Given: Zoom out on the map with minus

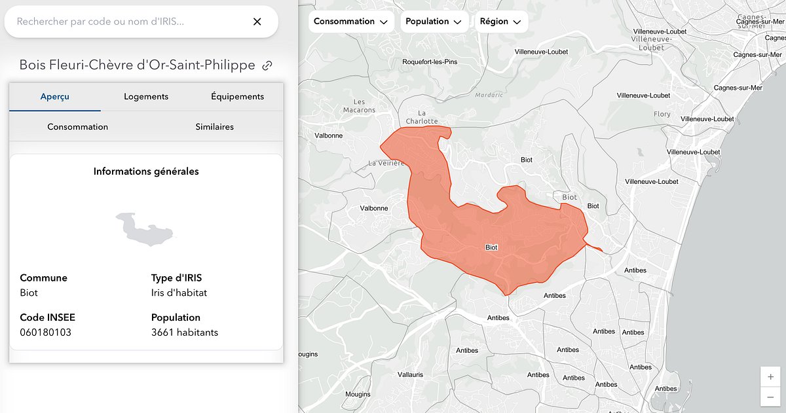Looking at the screenshot, I should click(x=770, y=396).
